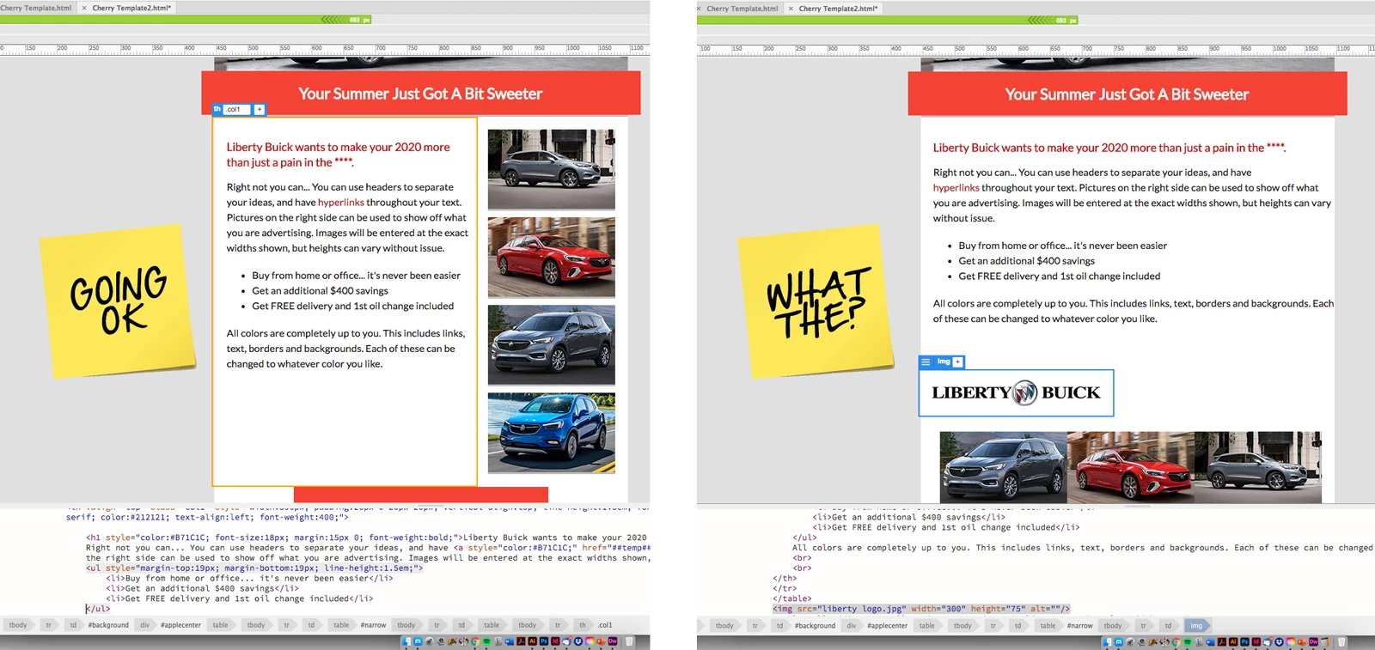Click img src code line in right code view
Image resolution: width=1375 pixels, height=650 pixels.
click(x=921, y=609)
